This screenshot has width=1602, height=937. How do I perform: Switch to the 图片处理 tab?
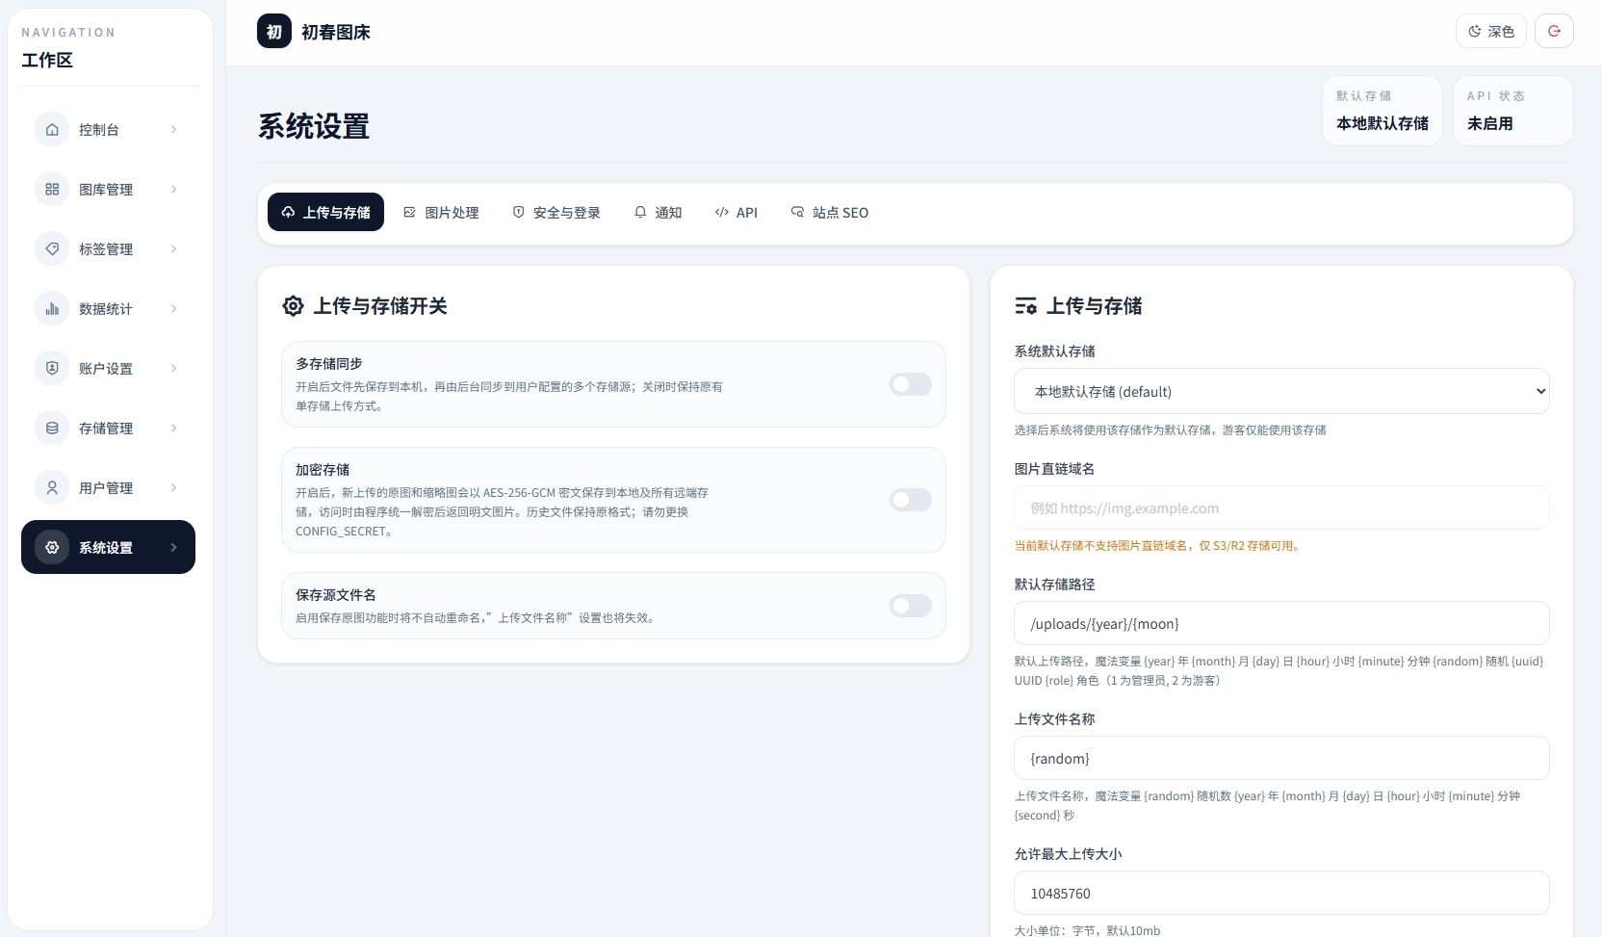tap(441, 212)
